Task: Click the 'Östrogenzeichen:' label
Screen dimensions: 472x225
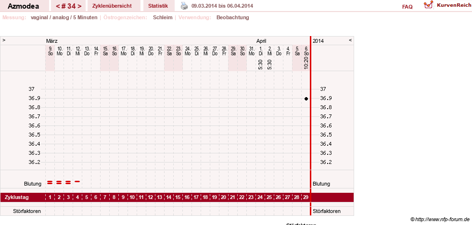Action: (x=125, y=17)
